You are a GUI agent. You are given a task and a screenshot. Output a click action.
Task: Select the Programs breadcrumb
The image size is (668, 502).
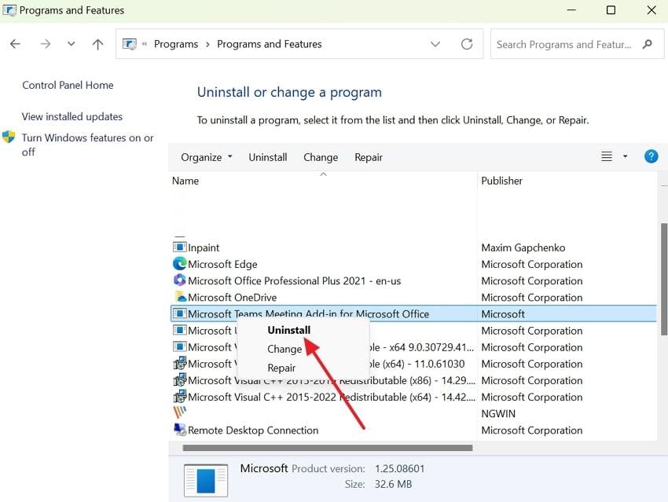point(176,44)
